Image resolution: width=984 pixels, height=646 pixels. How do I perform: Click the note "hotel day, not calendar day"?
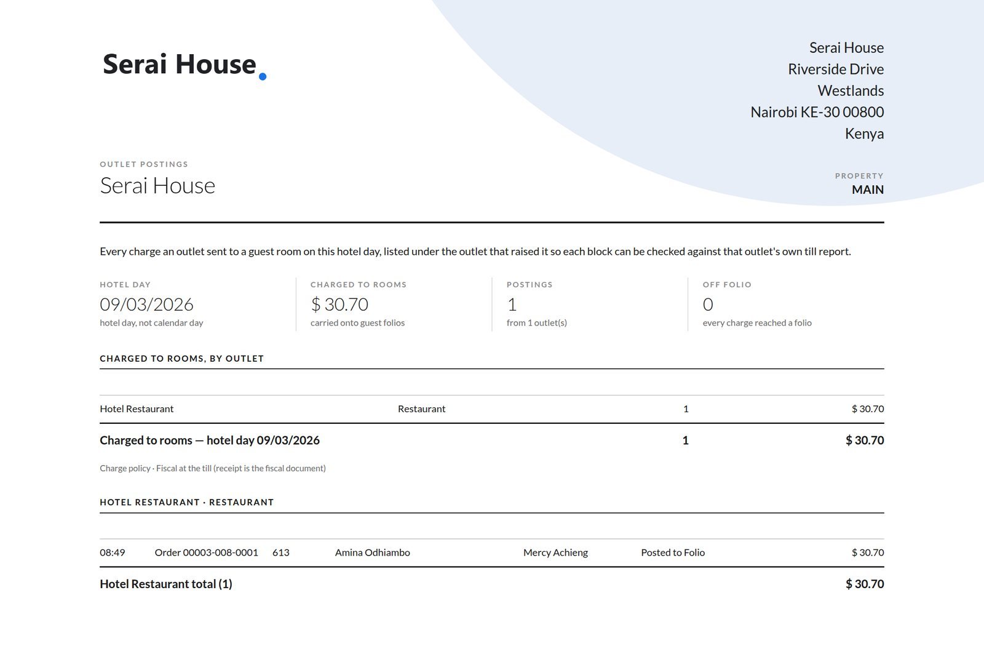(151, 323)
